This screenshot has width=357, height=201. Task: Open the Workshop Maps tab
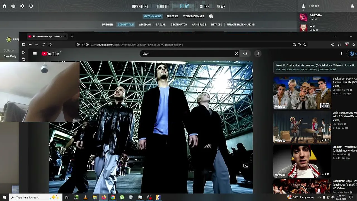tap(194, 16)
